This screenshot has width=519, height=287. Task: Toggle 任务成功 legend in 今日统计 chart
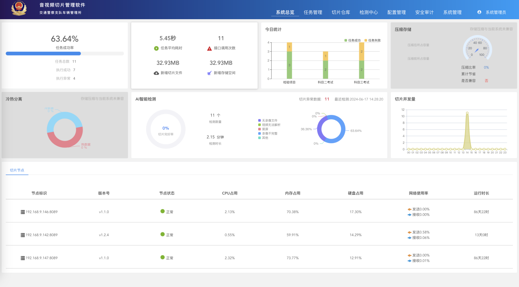point(353,40)
